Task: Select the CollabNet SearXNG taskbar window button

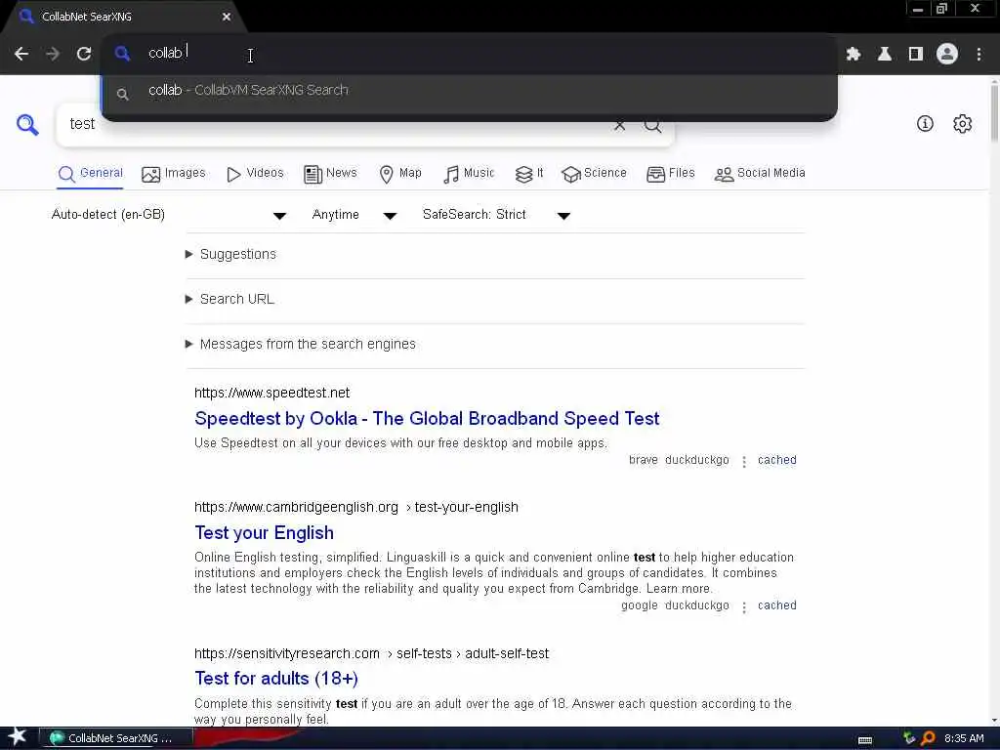Action: click(x=116, y=738)
